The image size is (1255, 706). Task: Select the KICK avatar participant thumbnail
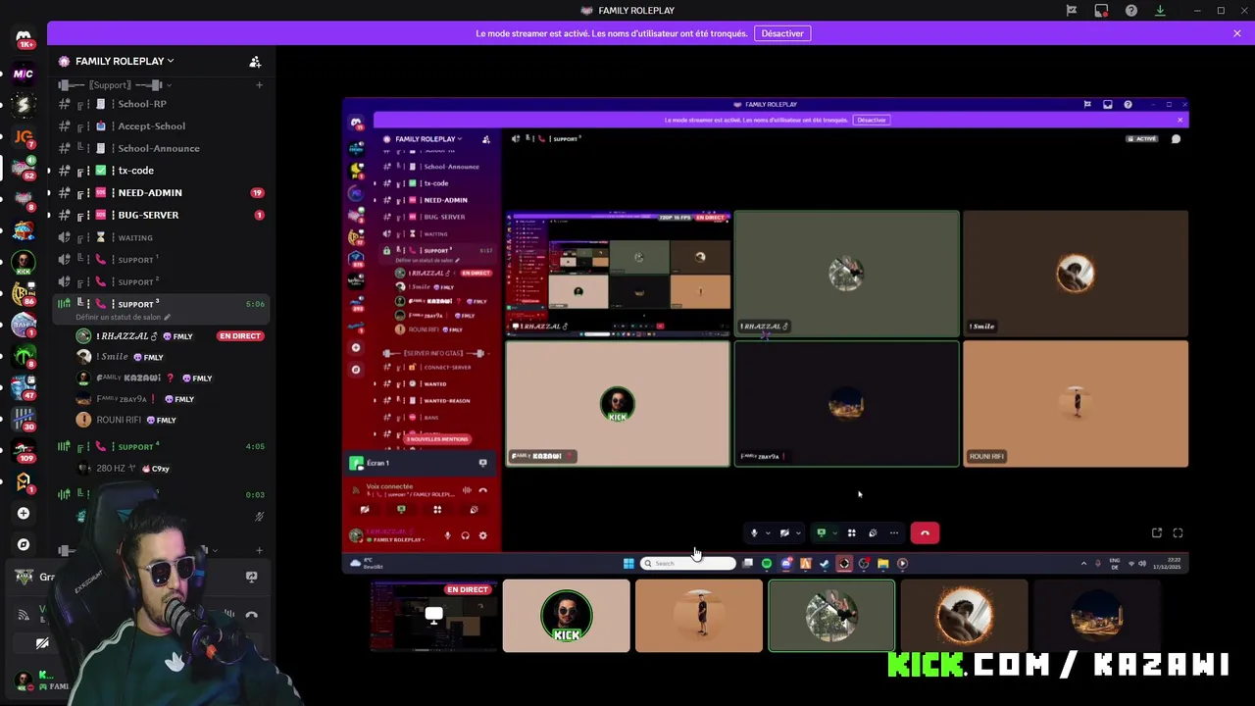(x=567, y=616)
